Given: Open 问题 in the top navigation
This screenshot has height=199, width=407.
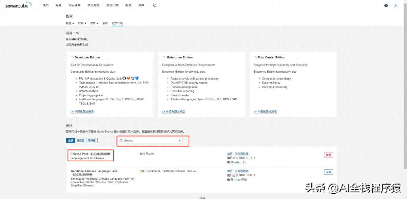Looking at the screenshot, I should click(58, 5).
